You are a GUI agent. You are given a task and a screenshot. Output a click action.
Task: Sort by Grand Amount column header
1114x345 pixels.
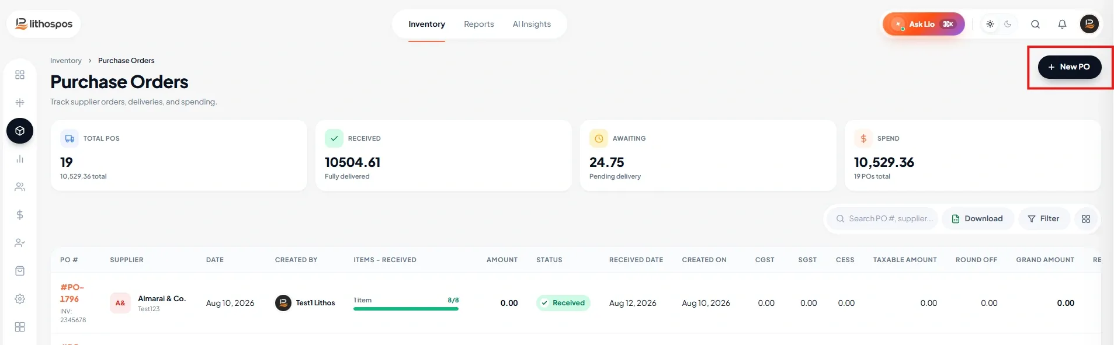[x=1045, y=260]
